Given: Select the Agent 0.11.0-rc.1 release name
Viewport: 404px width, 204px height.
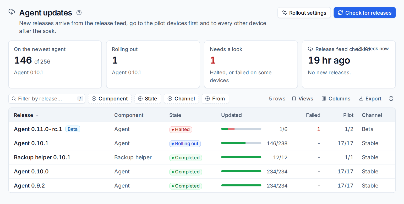Looking at the screenshot, I should (x=38, y=129).
